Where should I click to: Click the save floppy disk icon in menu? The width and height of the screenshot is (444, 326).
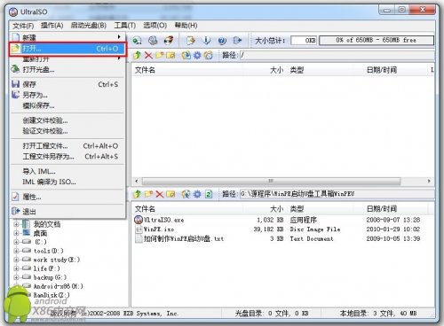16,84
